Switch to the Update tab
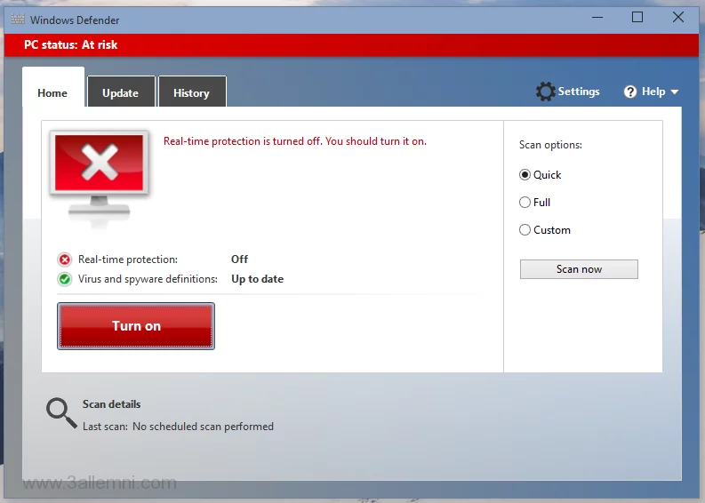This screenshot has height=503, width=705. [x=120, y=93]
